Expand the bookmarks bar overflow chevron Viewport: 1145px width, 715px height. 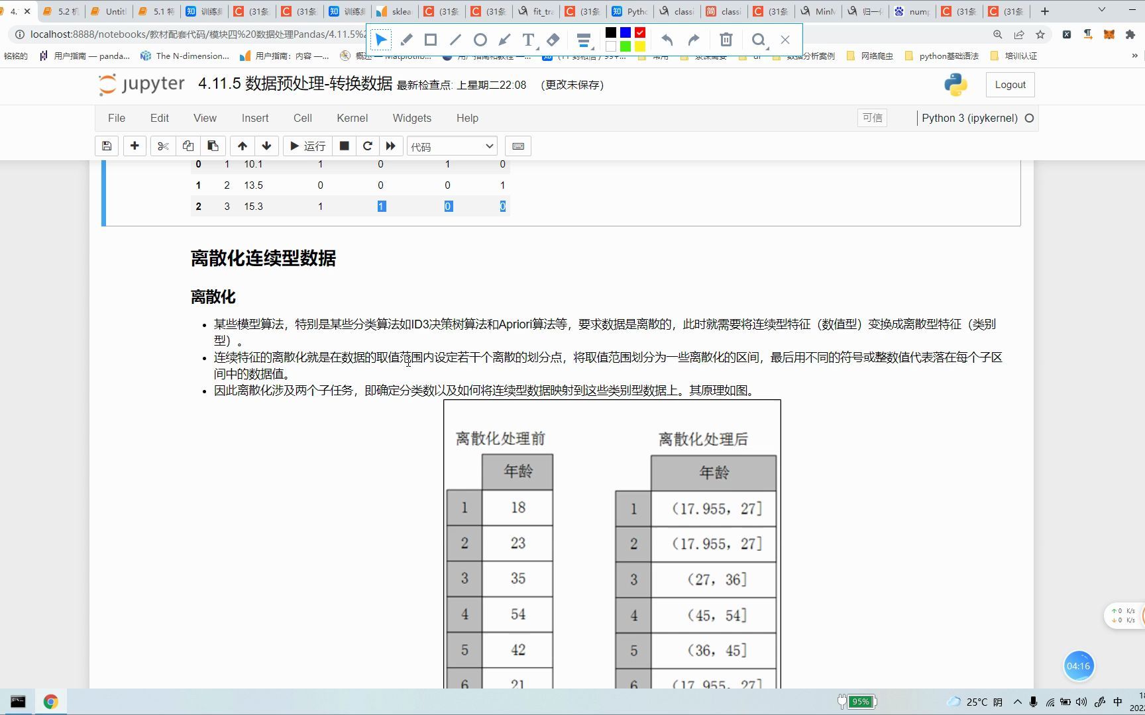click(x=1134, y=56)
